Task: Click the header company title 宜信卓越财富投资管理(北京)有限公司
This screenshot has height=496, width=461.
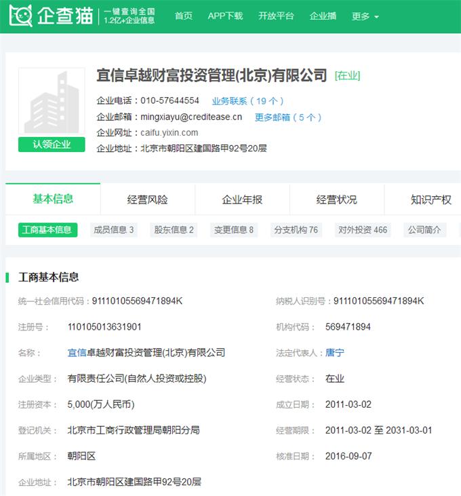Action: pyautogui.click(x=212, y=75)
